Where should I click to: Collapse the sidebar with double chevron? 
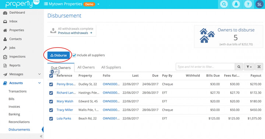point(41,136)
